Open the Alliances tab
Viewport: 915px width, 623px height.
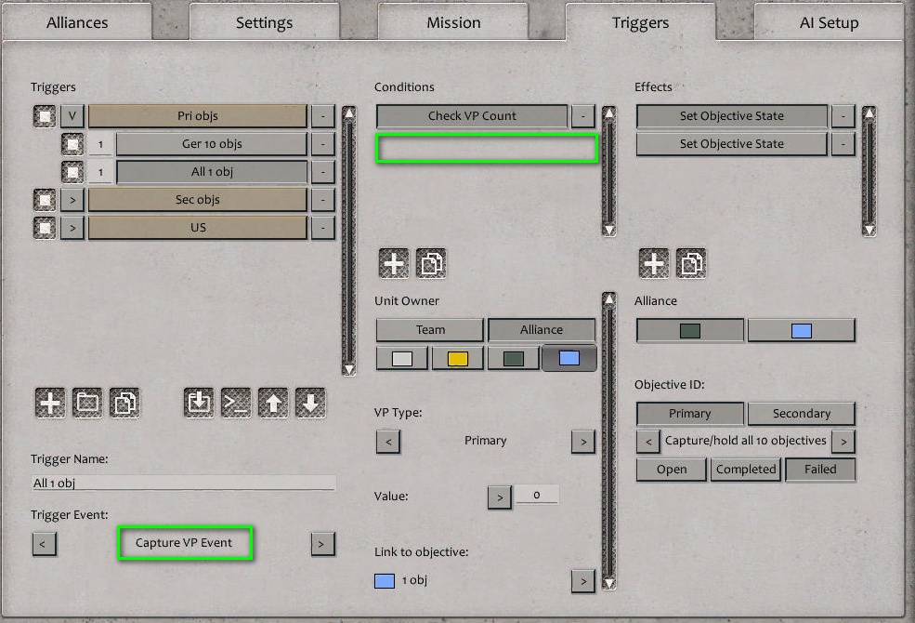[x=77, y=22]
